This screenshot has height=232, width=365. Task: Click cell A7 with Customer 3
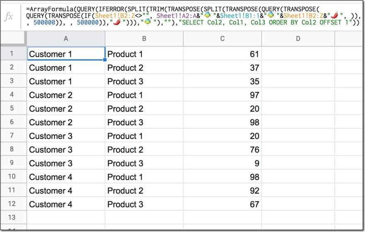[x=66, y=135]
